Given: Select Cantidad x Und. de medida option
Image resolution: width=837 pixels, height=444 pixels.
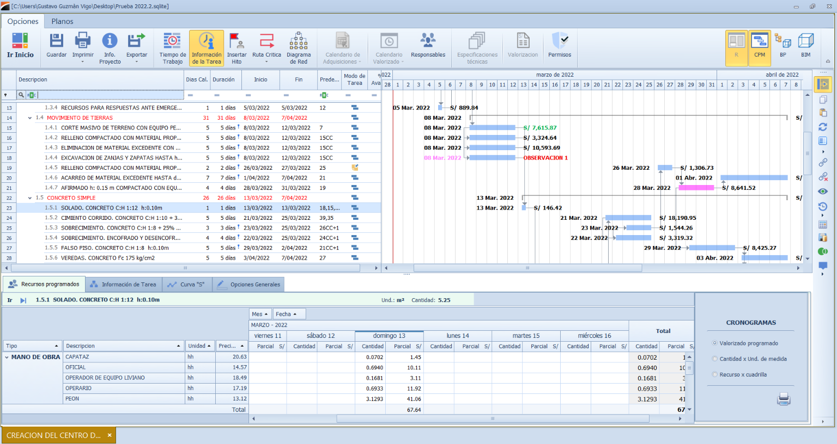Looking at the screenshot, I should click(715, 359).
